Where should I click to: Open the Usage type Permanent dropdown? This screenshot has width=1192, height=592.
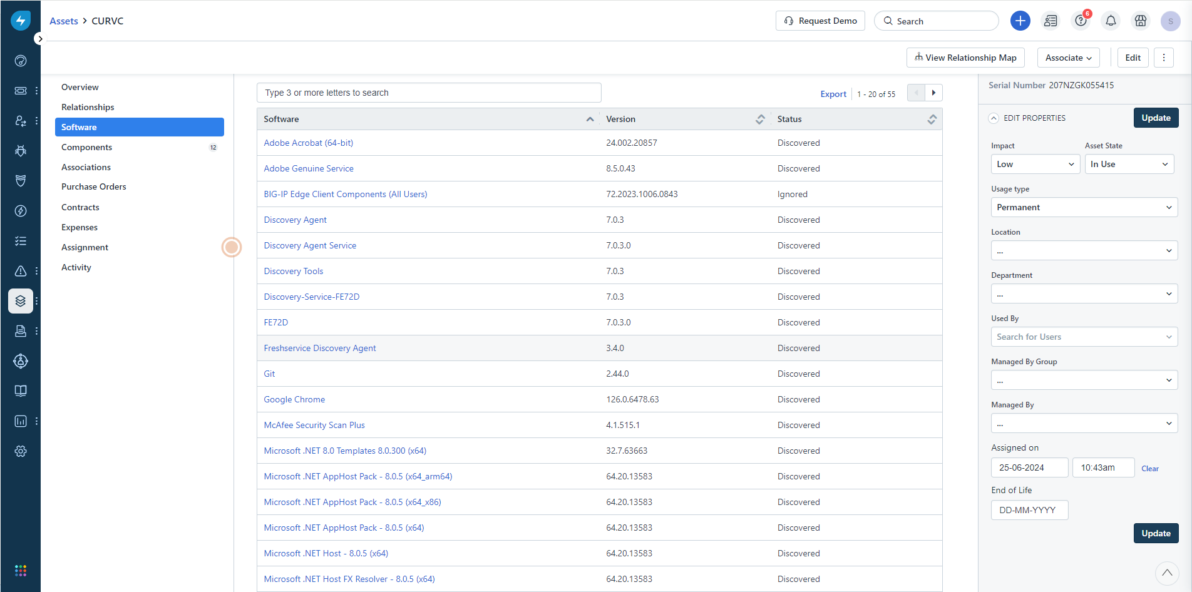tap(1084, 207)
